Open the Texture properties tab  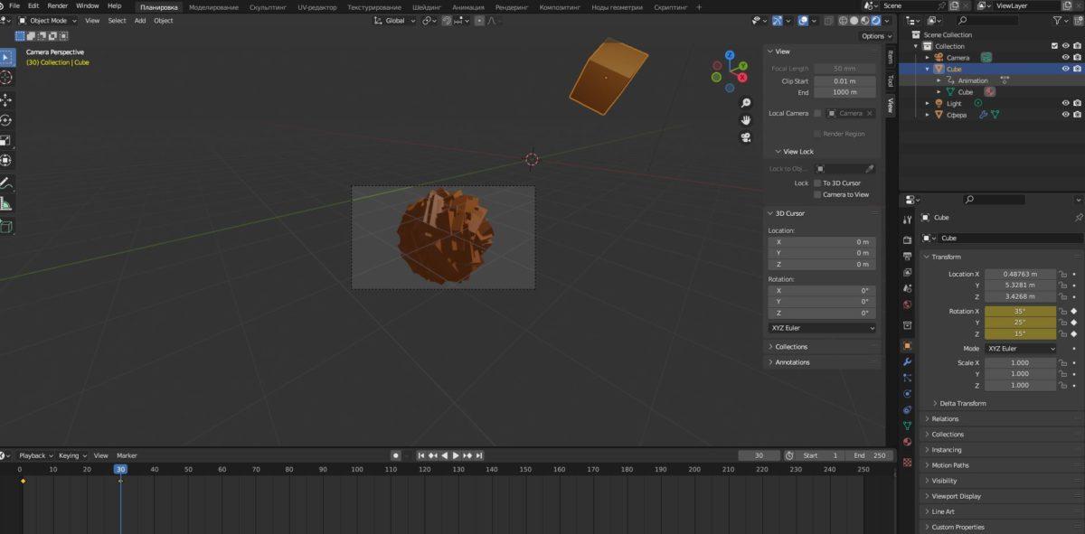coord(907,462)
